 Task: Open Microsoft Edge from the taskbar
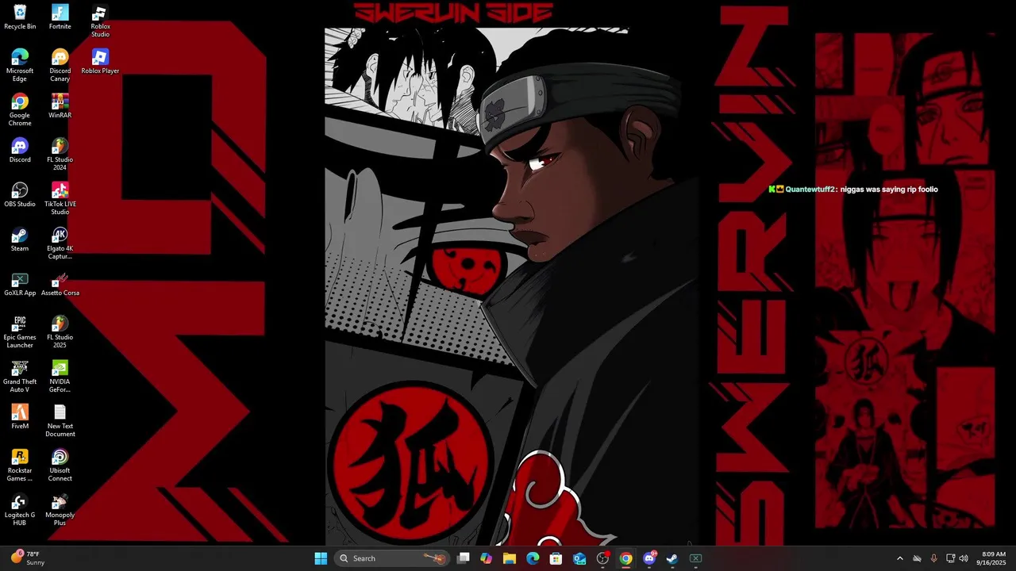pyautogui.click(x=533, y=558)
